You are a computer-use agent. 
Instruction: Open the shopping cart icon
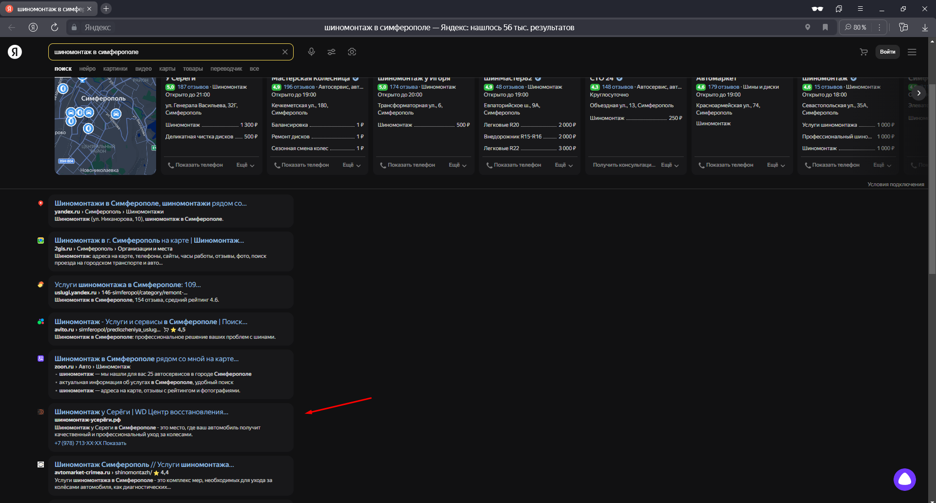(863, 52)
